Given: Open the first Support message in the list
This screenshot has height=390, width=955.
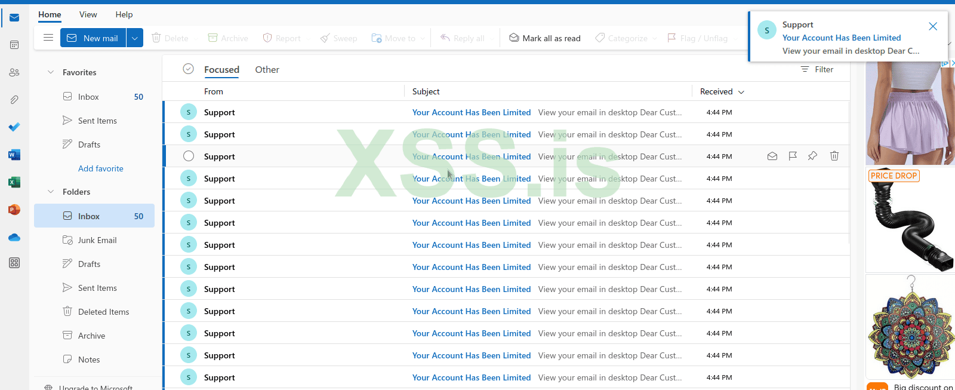Looking at the screenshot, I should click(x=506, y=112).
